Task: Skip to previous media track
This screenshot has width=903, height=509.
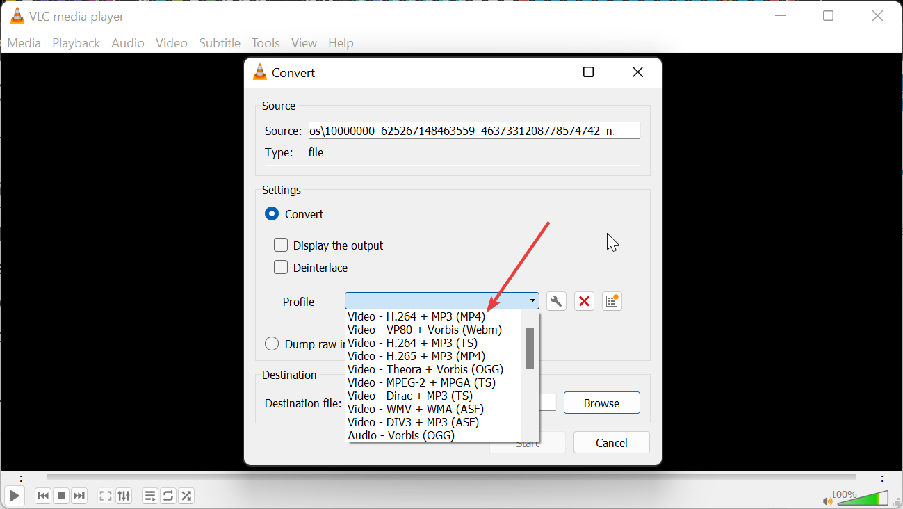Action: click(43, 496)
